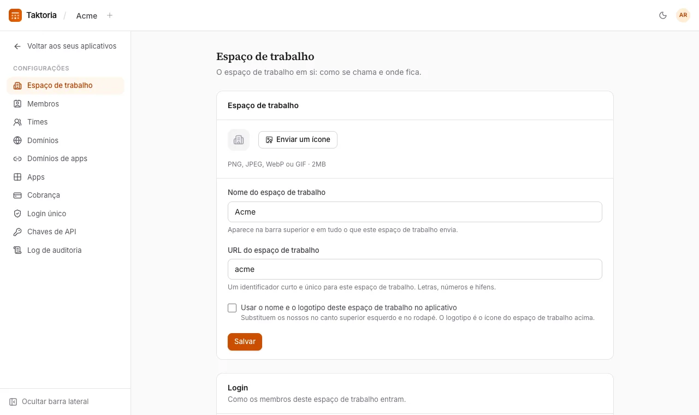The width and height of the screenshot is (699, 415).
Task: Click the Times sidebar icon
Action: pyautogui.click(x=17, y=122)
